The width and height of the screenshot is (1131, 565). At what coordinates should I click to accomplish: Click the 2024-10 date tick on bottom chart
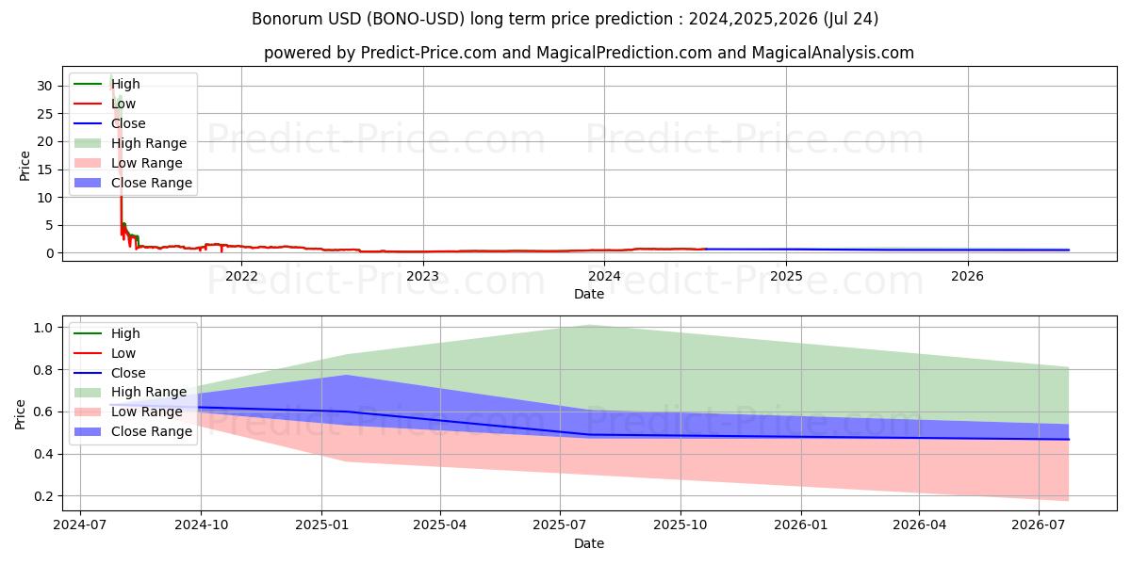(x=201, y=526)
